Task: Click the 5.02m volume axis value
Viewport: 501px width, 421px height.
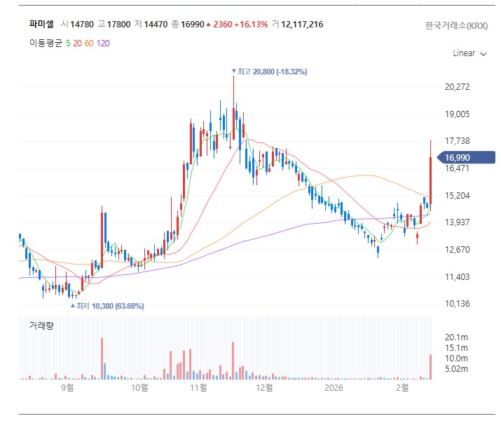Action: click(456, 369)
